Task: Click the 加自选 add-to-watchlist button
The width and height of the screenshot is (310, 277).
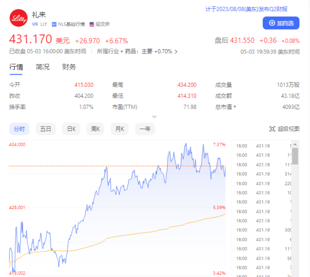Action: (x=281, y=23)
